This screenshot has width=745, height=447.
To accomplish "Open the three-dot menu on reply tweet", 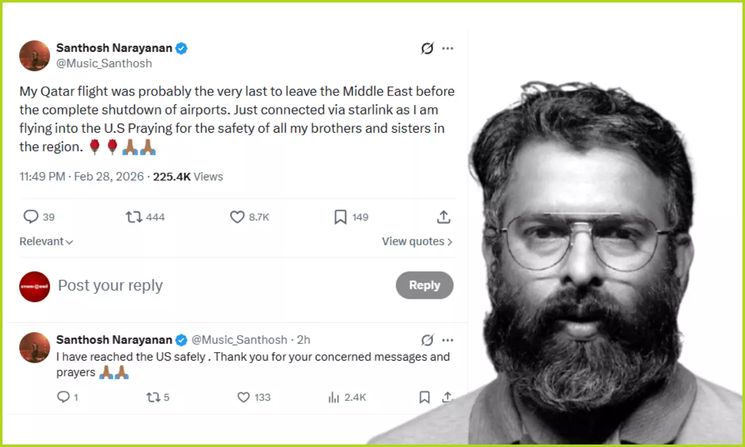I will click(x=448, y=340).
